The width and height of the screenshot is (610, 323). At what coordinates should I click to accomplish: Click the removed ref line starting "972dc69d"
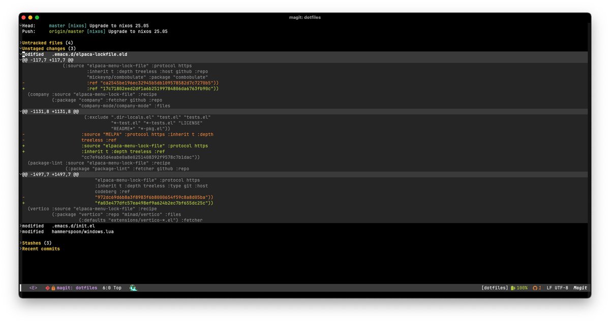[x=154, y=198]
